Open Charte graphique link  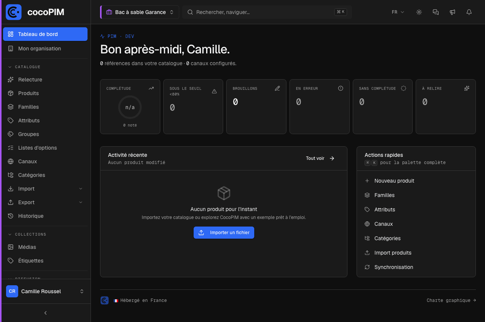(451, 300)
